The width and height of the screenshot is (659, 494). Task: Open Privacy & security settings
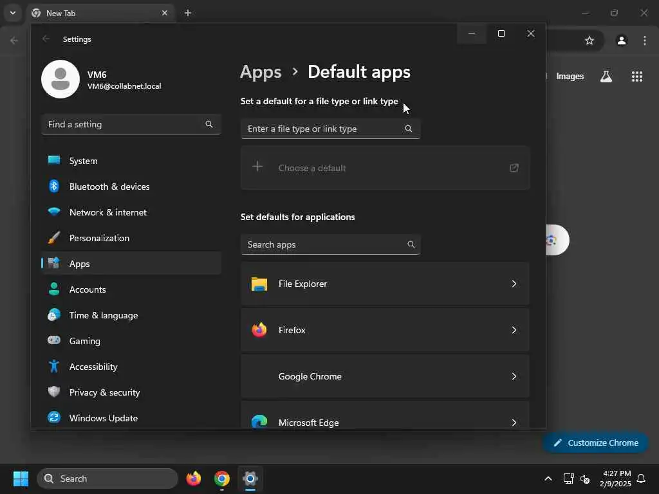131,392
